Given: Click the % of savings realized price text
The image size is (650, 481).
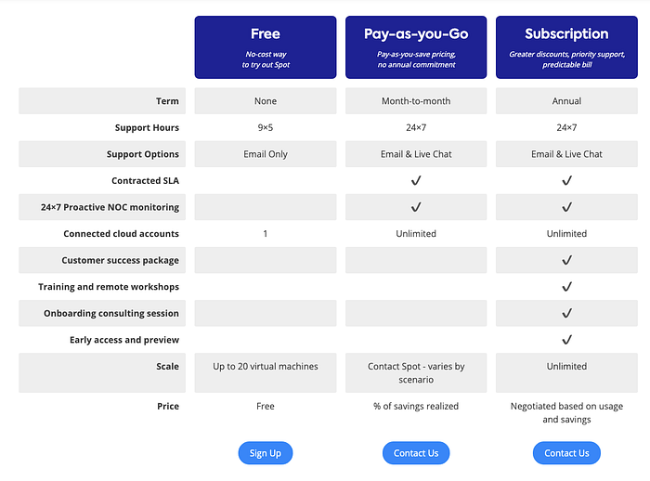Looking at the screenshot, I should click(x=416, y=406).
